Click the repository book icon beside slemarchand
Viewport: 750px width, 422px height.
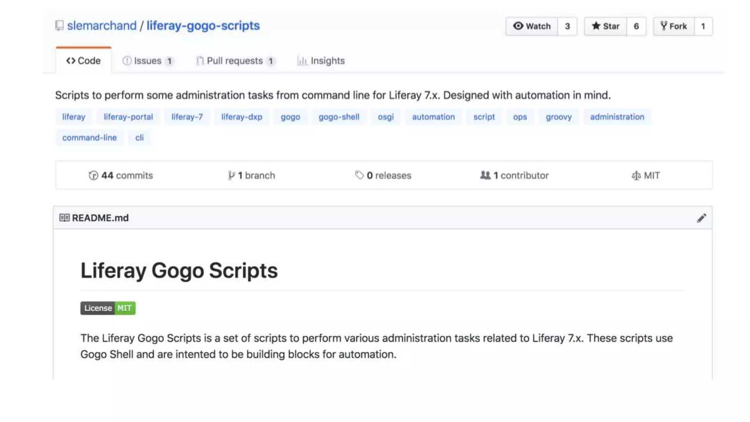click(x=59, y=26)
